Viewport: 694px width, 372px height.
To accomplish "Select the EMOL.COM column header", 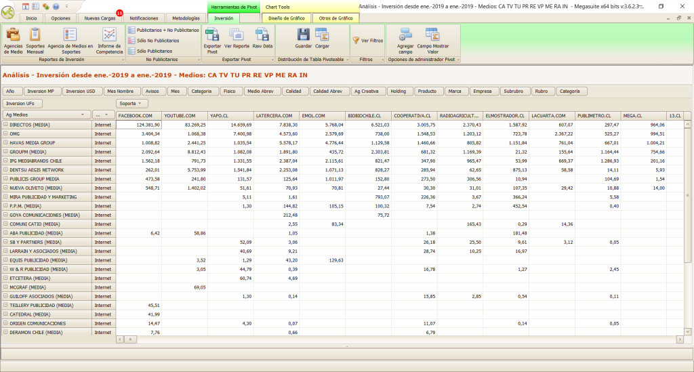I will 322,115.
